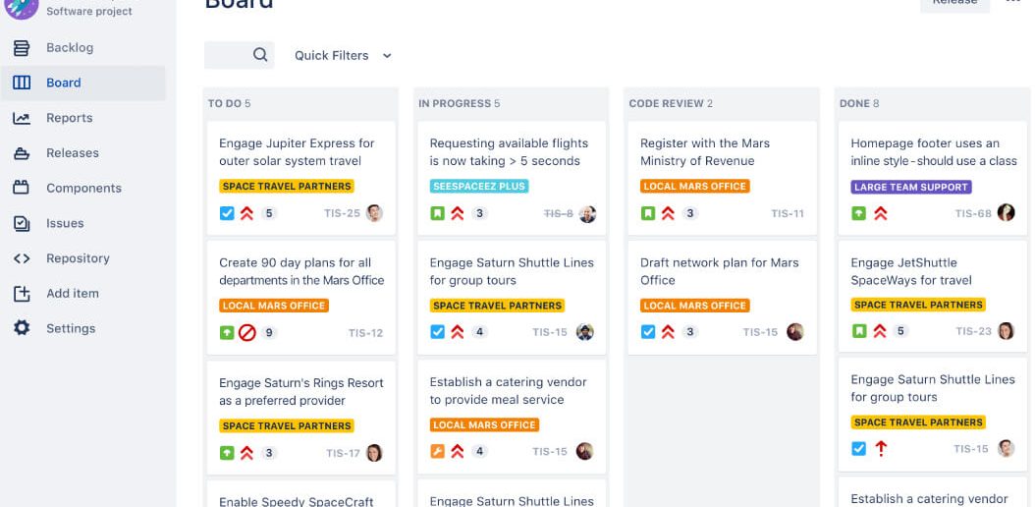The image size is (1035, 507).
Task: Click the task checkbox icon on TIS-25
Action: click(x=227, y=213)
